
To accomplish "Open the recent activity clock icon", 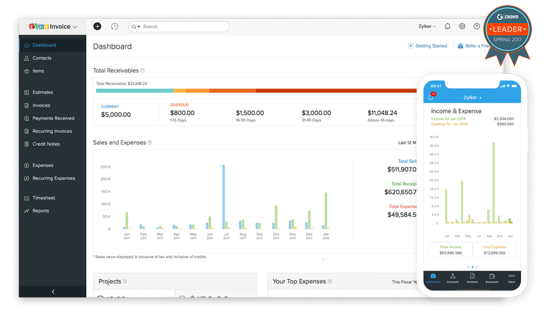I will [x=115, y=26].
